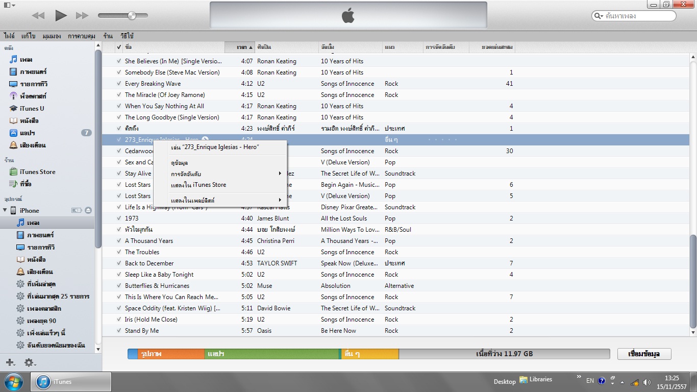
Task: Toggle the checkbox for A Thousand Years
Action: pyautogui.click(x=119, y=241)
